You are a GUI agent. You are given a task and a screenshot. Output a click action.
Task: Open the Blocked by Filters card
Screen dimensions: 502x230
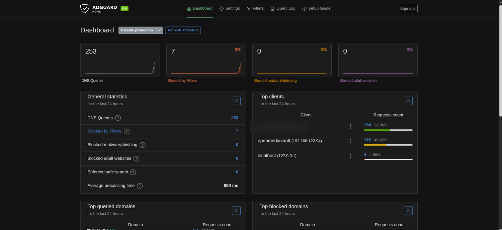(206, 60)
